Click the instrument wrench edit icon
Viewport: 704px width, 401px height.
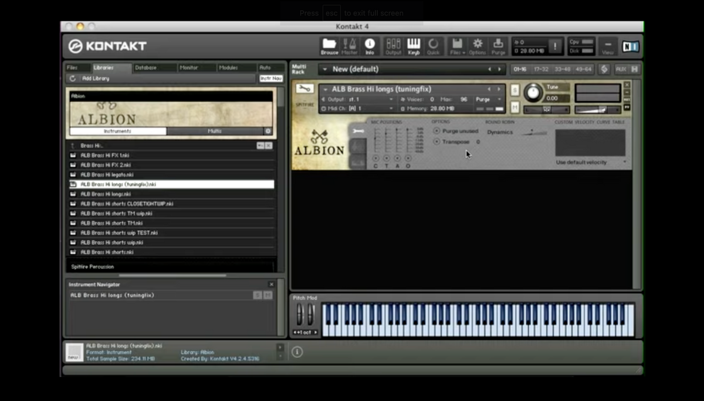tap(304, 89)
